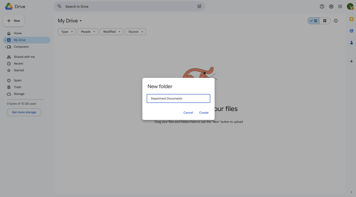Click Create in New folder dialog
The height and width of the screenshot is (197, 356).
204,113
